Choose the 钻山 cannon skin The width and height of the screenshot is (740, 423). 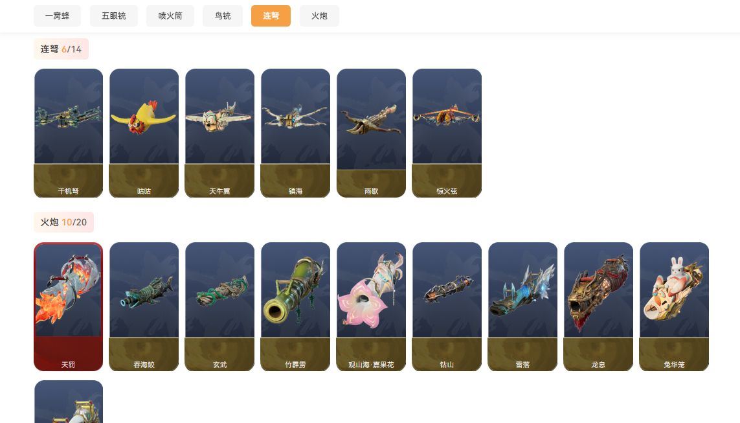[x=447, y=307]
